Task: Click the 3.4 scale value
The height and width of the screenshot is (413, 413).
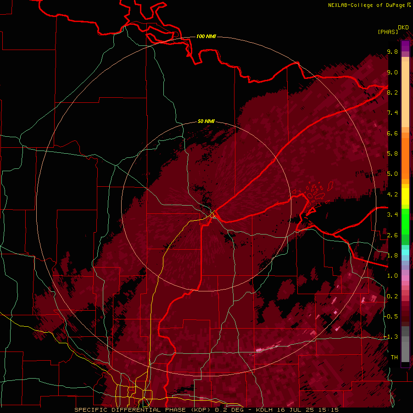Action: [x=392, y=215]
